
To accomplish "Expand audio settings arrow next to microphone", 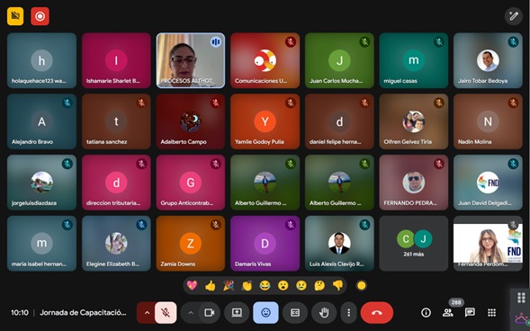I will click(x=147, y=313).
